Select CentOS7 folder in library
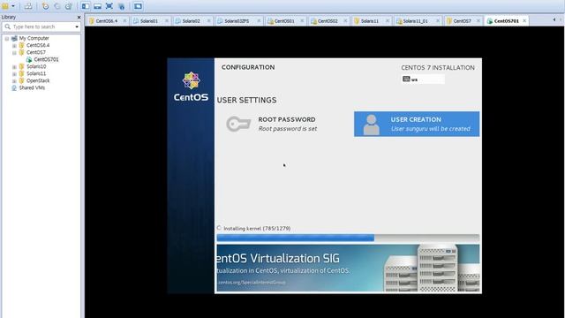 pyautogui.click(x=35, y=53)
